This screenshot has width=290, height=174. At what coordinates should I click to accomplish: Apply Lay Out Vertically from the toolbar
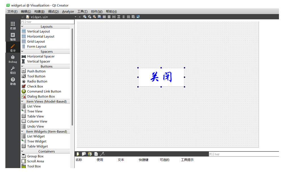pos(109,17)
